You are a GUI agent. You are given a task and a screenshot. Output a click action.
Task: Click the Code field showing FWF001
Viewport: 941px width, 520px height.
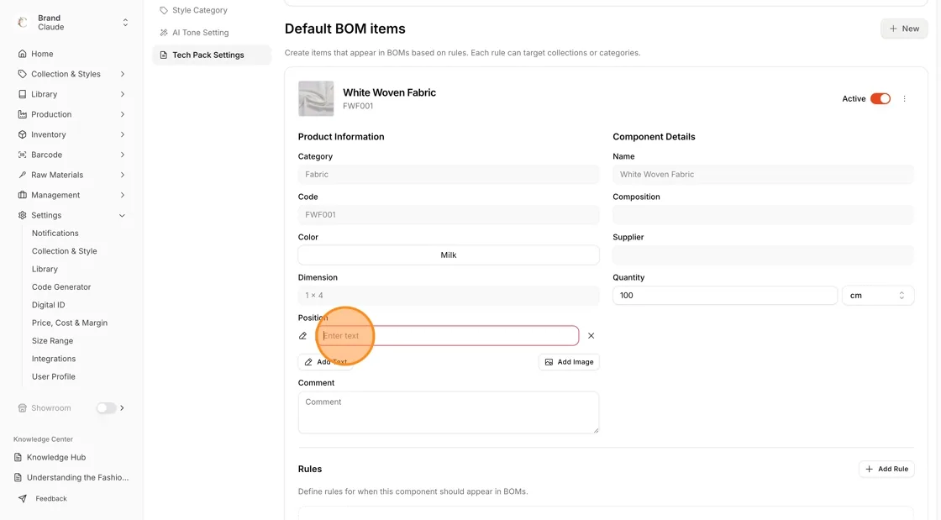coord(449,215)
